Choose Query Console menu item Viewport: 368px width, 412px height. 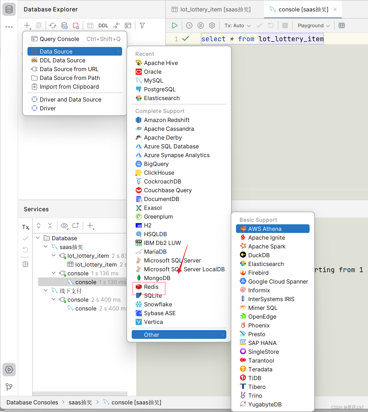(75, 39)
